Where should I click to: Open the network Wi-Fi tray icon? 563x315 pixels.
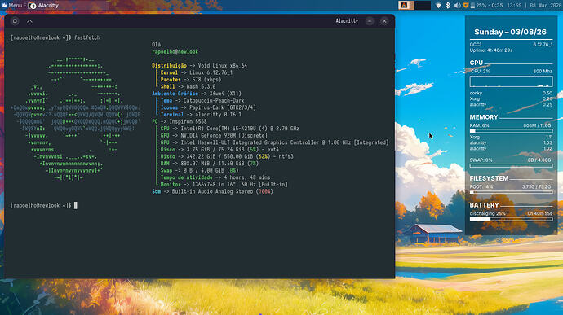pos(438,6)
